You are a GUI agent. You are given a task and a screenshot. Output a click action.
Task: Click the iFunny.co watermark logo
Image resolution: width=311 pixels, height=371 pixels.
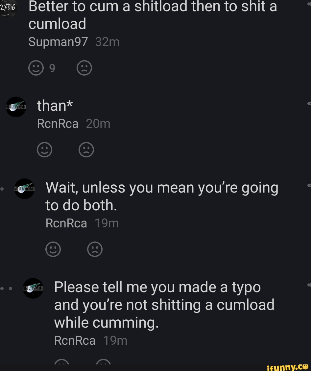pos(288,365)
